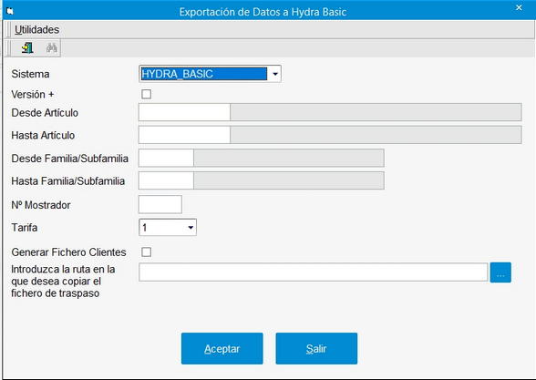Viewport: 536px width, 380px height.
Task: Click the binoculars search toolbar icon
Action: coord(52,47)
